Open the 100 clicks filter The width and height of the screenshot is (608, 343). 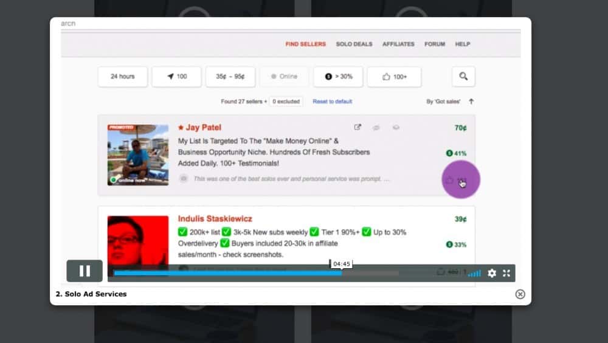click(x=176, y=77)
